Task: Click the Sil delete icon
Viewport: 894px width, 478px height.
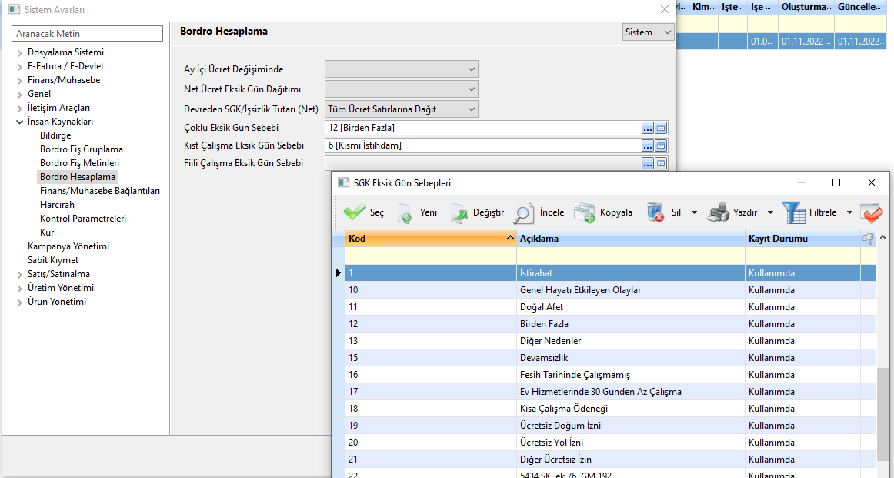Action: point(655,212)
